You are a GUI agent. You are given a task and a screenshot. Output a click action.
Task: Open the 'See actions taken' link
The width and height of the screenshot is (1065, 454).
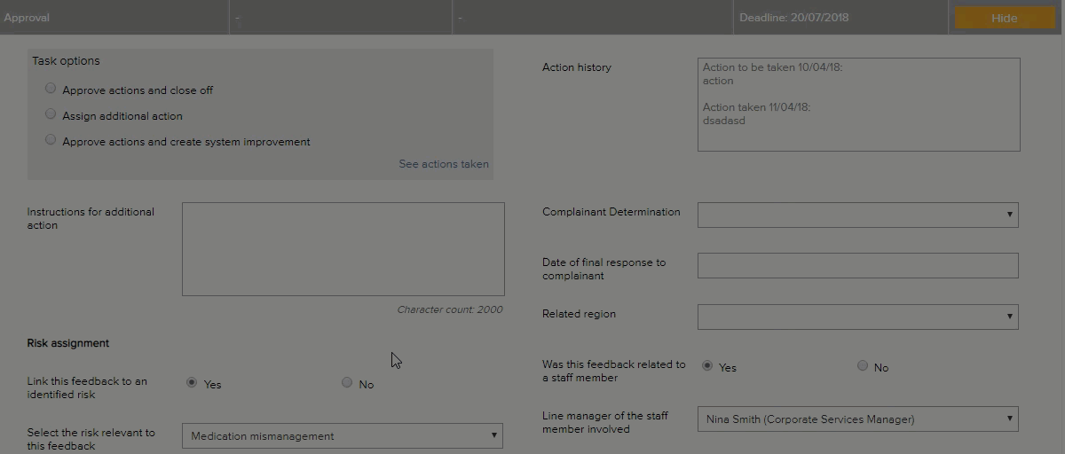coord(443,164)
